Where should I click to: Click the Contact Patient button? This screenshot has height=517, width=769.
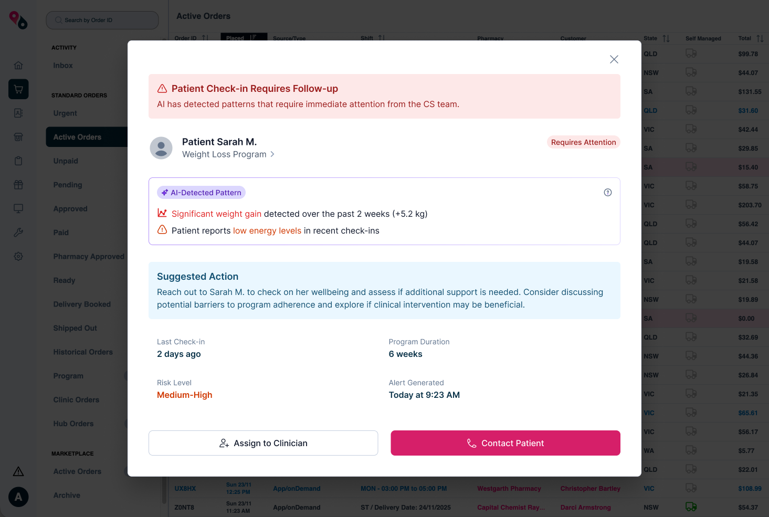pyautogui.click(x=505, y=443)
